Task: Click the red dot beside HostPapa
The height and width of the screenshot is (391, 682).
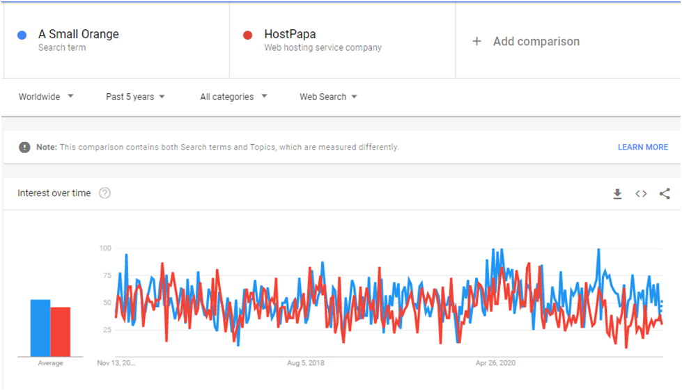Action: click(x=247, y=35)
